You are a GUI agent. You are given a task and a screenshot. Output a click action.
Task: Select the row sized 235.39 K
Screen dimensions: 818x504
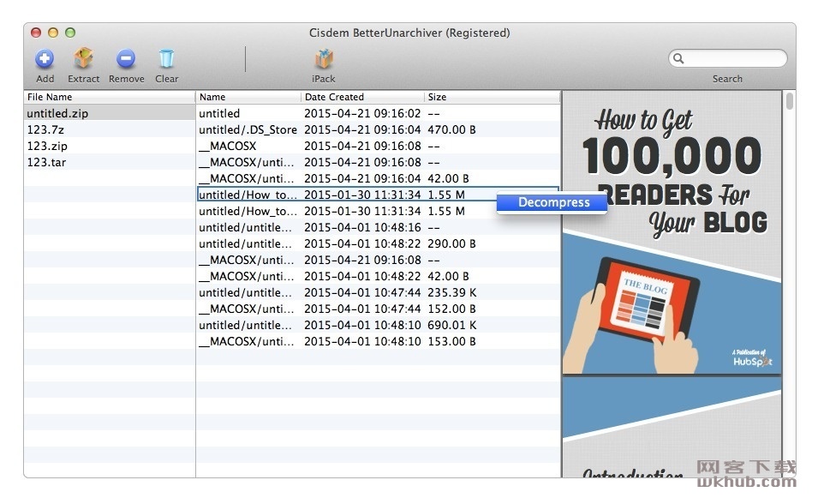point(379,292)
